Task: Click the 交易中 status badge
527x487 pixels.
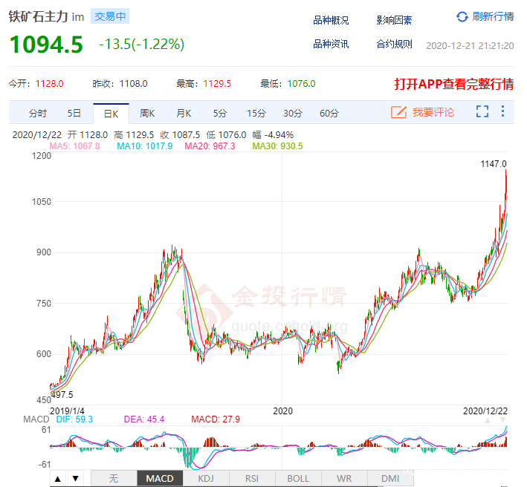Action: (110, 16)
